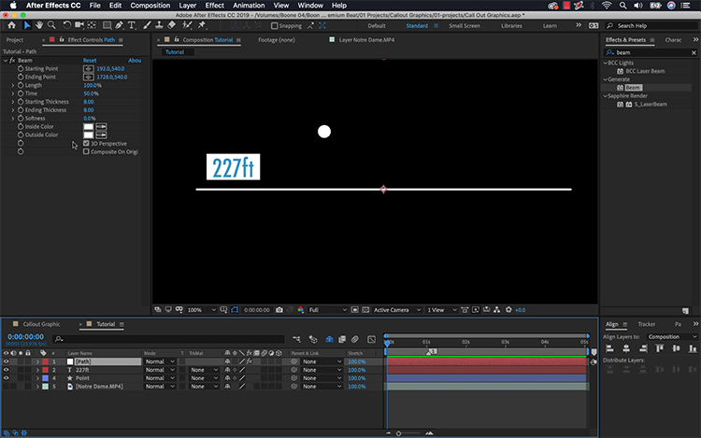Viewport: 701px width, 438px height.
Task: Select the Puppet Pin tool
Action: coord(202,25)
